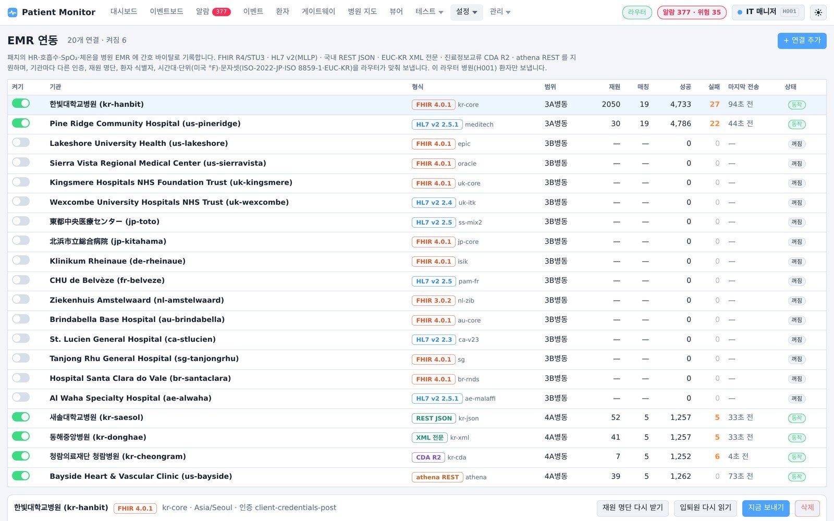834x521 pixels.
Task: Click the 4,786 success count for Pine Ridge
Action: point(680,123)
